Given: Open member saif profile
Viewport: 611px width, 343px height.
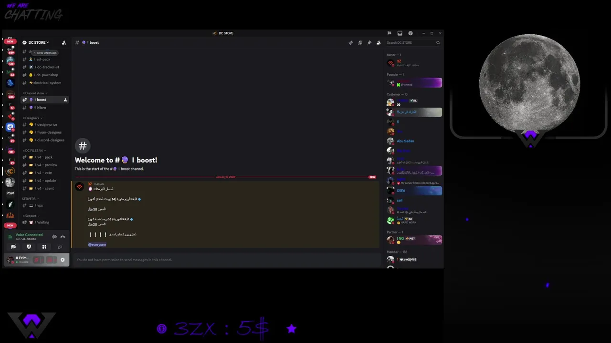Looking at the screenshot, I should pyautogui.click(x=414, y=201).
